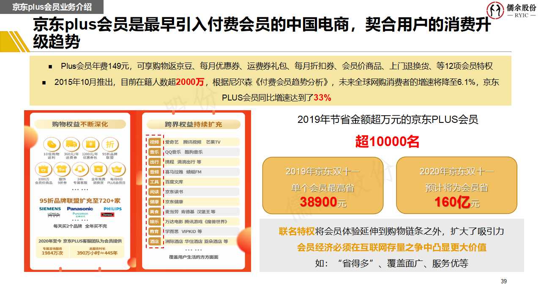
Task: Click the 购物权益不断深化 header banner
Action: [x=80, y=124]
